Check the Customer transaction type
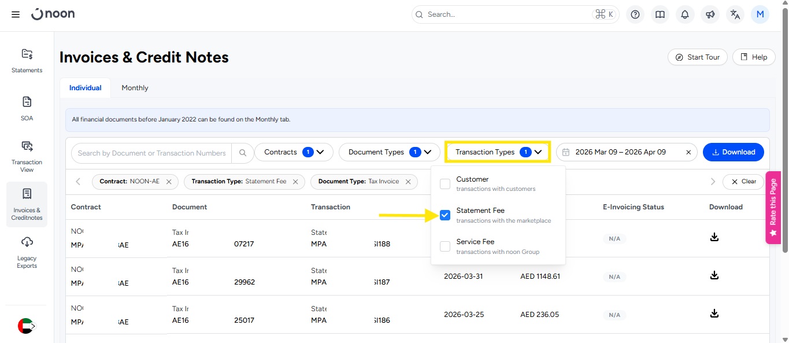The image size is (789, 343). [445, 184]
